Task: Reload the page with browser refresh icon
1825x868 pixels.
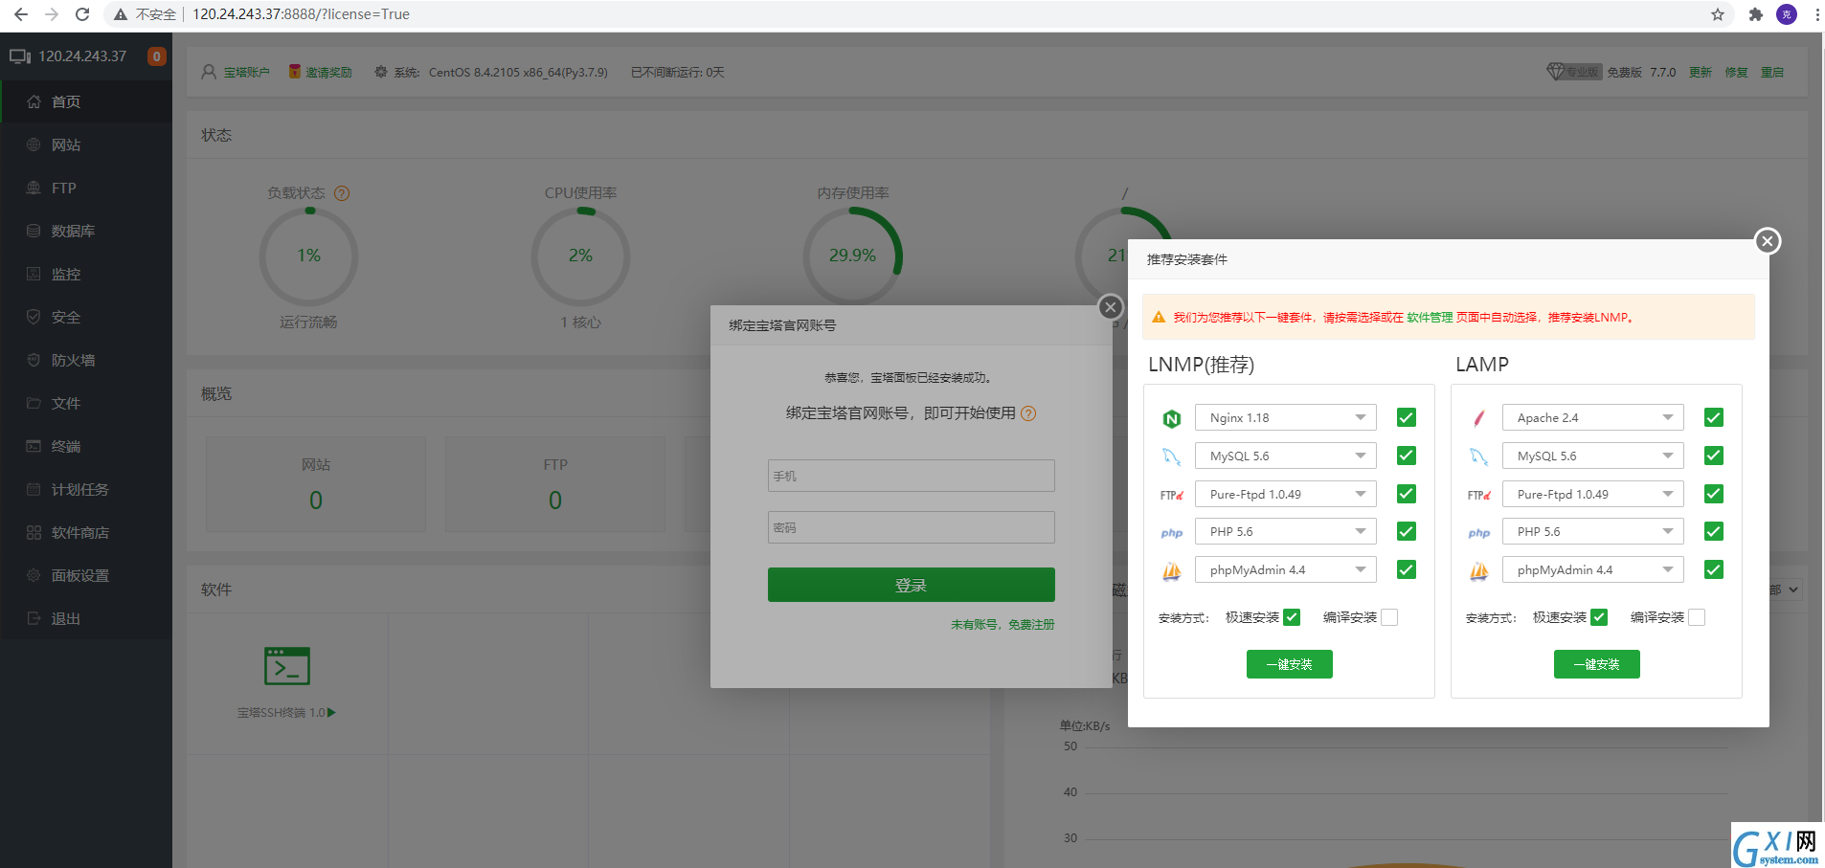Action: point(82,14)
